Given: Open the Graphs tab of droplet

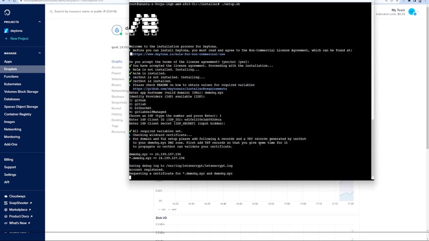Looking at the screenshot, I should point(117,62).
